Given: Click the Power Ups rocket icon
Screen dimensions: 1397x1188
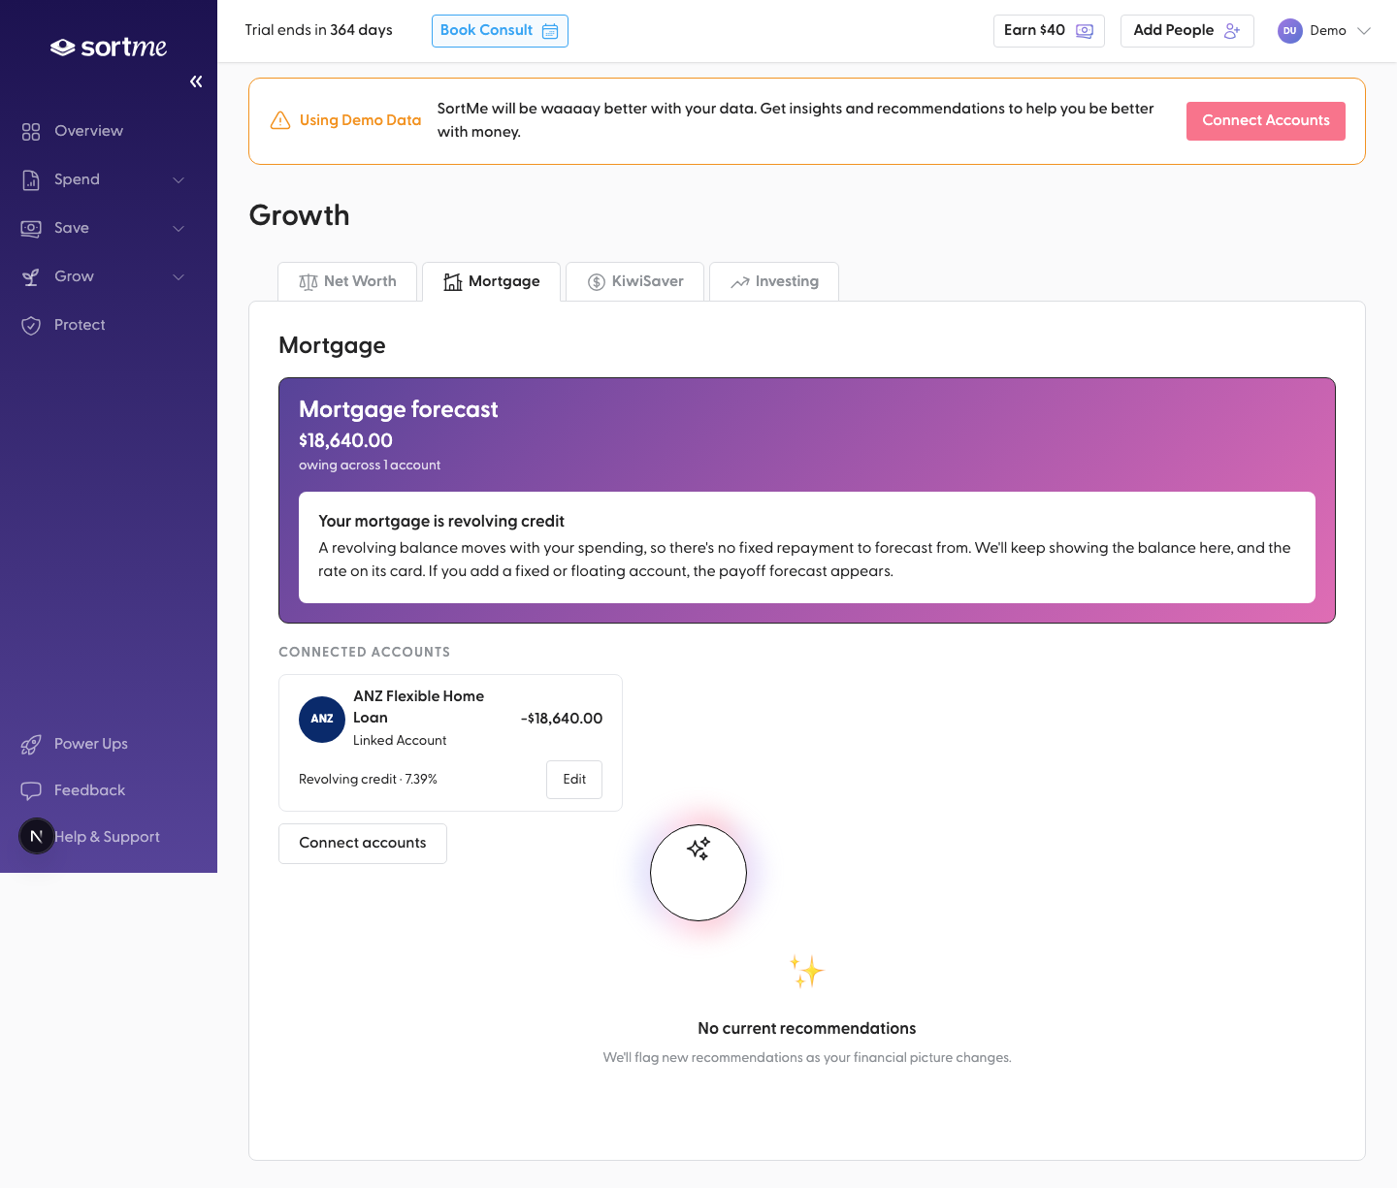Looking at the screenshot, I should (x=31, y=744).
